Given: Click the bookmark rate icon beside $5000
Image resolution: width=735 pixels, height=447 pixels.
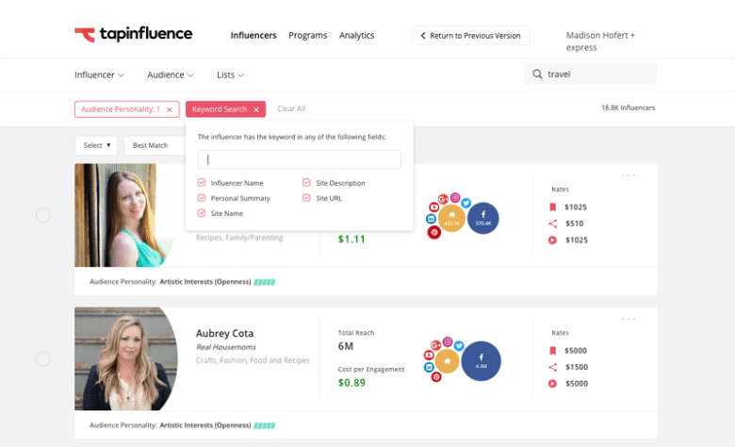Looking at the screenshot, I should (x=552, y=351).
